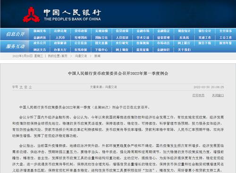This screenshot has width=236, height=173.
Task: Open 公告信息 in the navigation menu
Action: click(x=81, y=43)
